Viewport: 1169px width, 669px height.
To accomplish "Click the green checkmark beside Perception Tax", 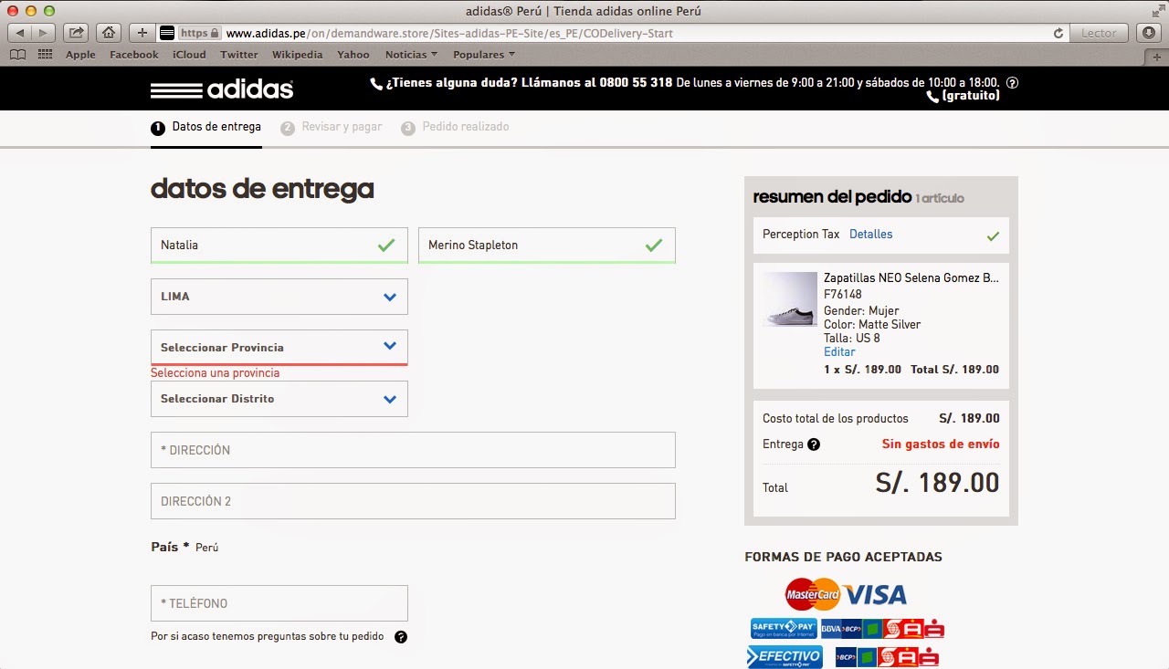I will [993, 236].
